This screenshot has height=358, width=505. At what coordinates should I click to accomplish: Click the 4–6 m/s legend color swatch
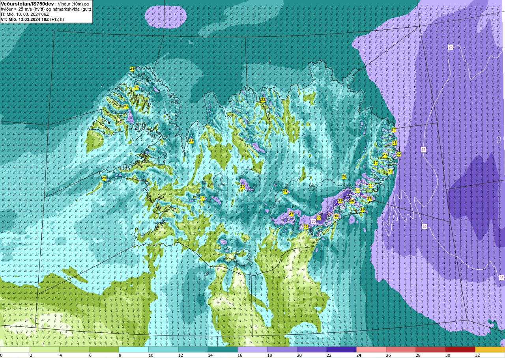tap(74, 349)
